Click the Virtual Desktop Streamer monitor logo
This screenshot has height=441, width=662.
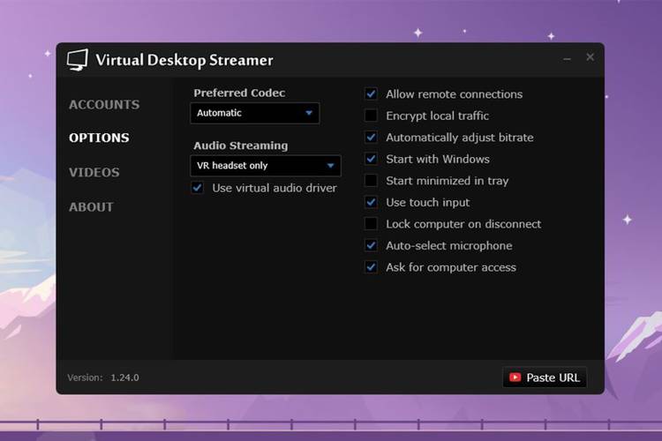pyautogui.click(x=78, y=60)
